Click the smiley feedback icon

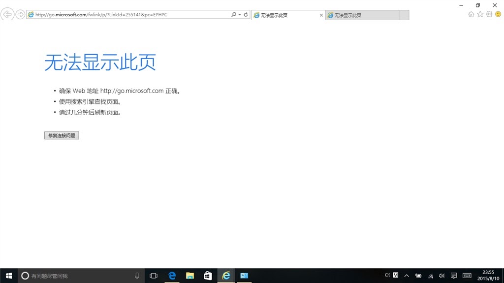[x=498, y=14]
